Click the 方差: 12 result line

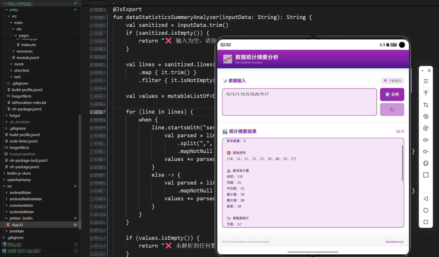234,224
